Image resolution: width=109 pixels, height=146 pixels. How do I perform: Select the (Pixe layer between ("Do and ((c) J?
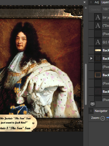pos(99,34)
